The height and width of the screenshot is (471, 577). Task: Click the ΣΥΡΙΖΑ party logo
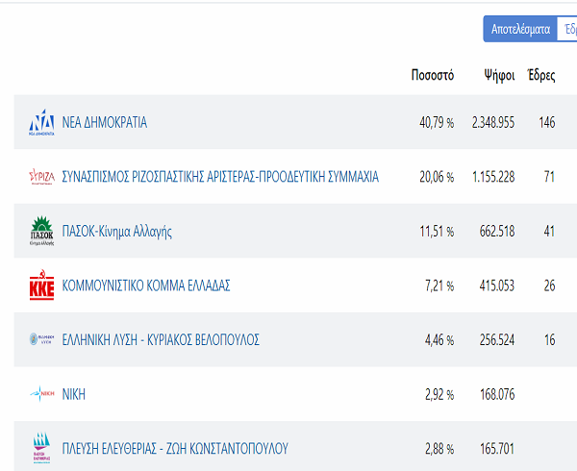point(41,177)
